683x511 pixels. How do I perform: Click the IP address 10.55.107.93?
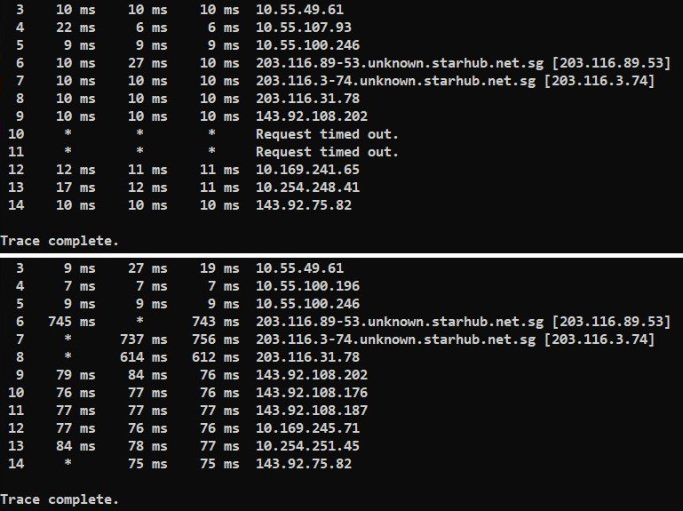pyautogui.click(x=303, y=27)
